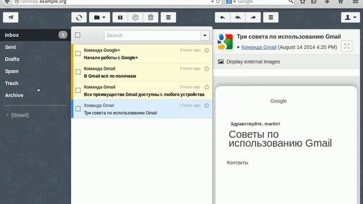This screenshot has height=204, width=363.
Task: Open address bar history dropdown
Action: [x=212, y=2]
